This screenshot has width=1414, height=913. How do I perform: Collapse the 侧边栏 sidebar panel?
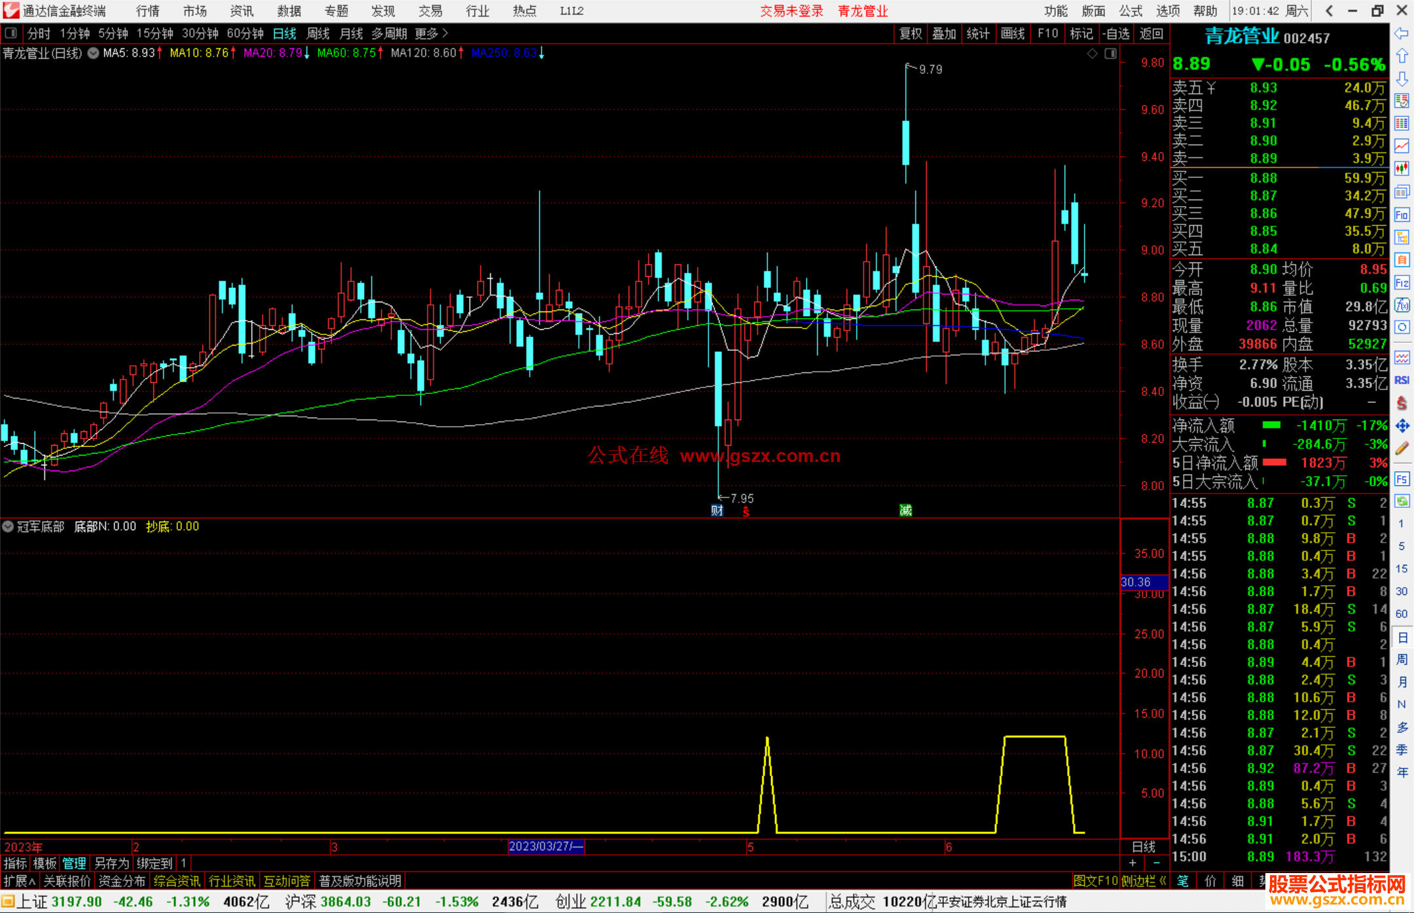pyautogui.click(x=1144, y=881)
